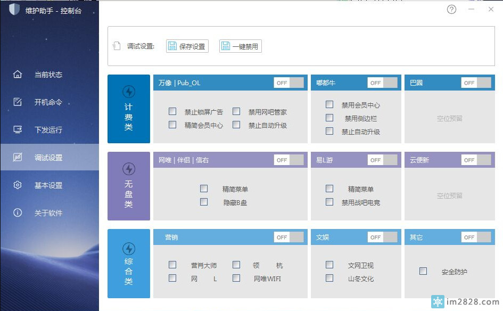Check the 禁用战吧电竞 option
This screenshot has width=503, height=311.
329,202
